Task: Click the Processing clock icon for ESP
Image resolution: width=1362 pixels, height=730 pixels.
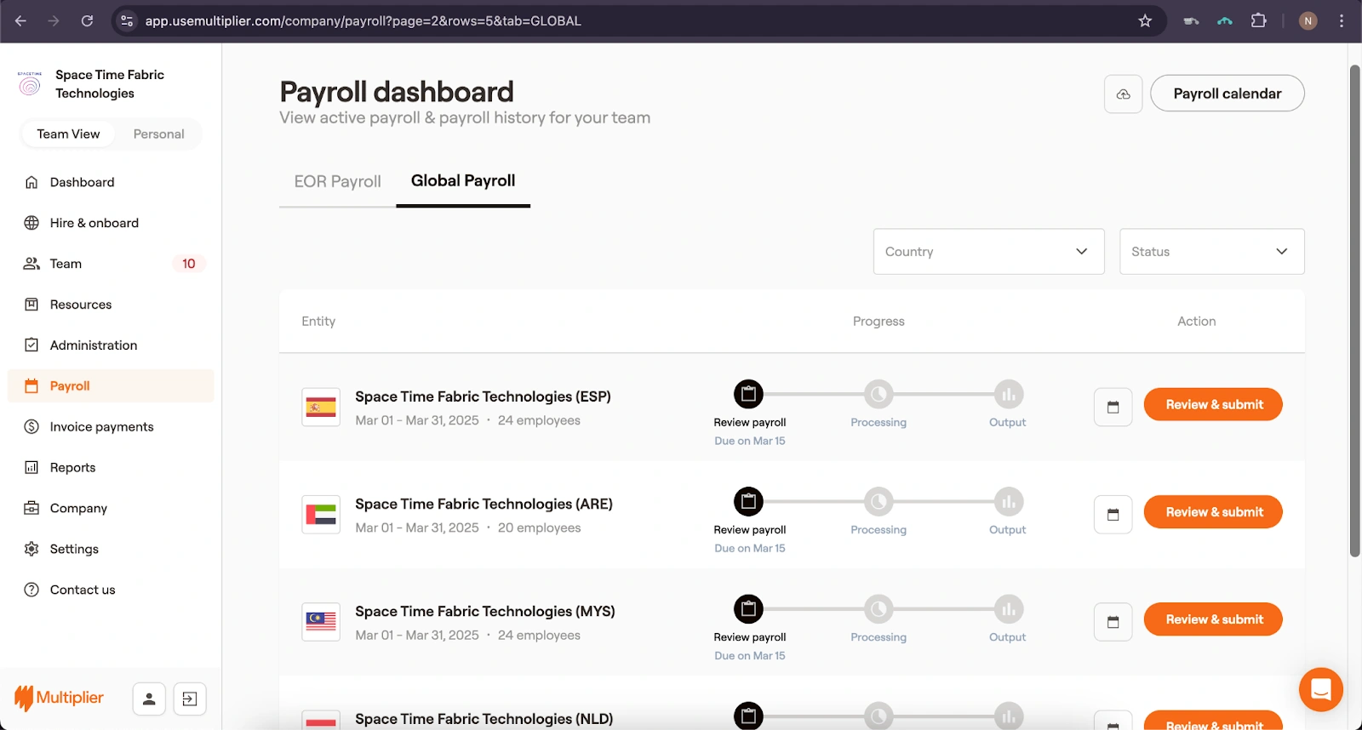Action: click(878, 394)
